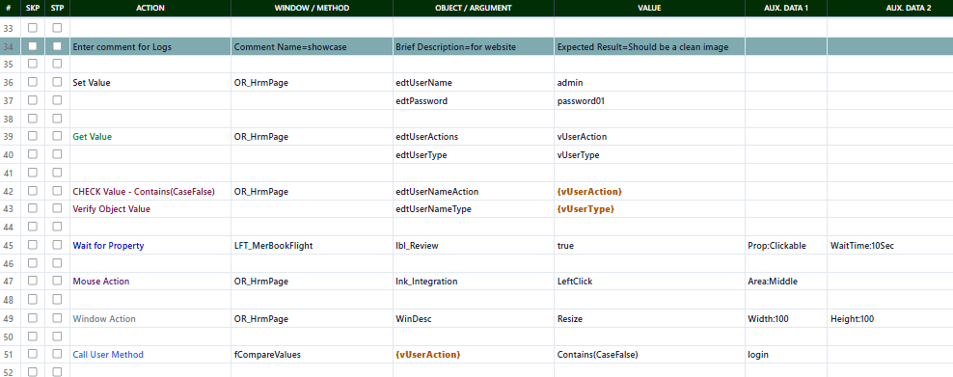Click the 'LFT_MerBookFlight' window cell
The height and width of the screenshot is (377, 953).
[x=312, y=245]
